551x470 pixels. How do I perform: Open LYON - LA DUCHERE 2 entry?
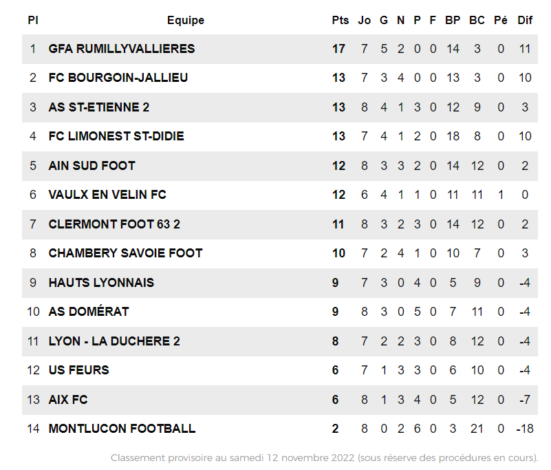coord(114,341)
